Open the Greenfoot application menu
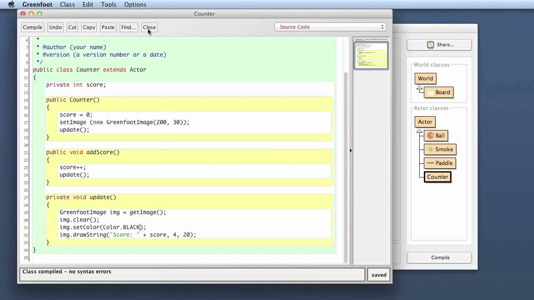The width and height of the screenshot is (534, 300). (x=38, y=5)
